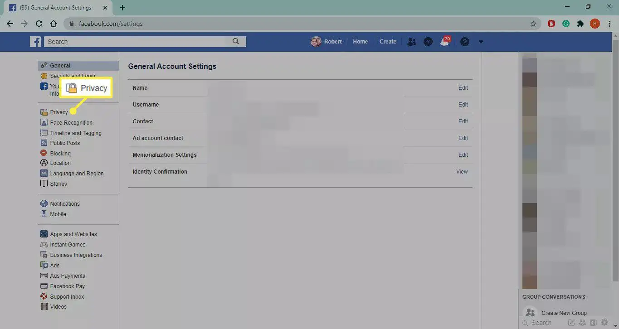
Task: Click the search magnifier in Facebook header
Action: (236, 41)
